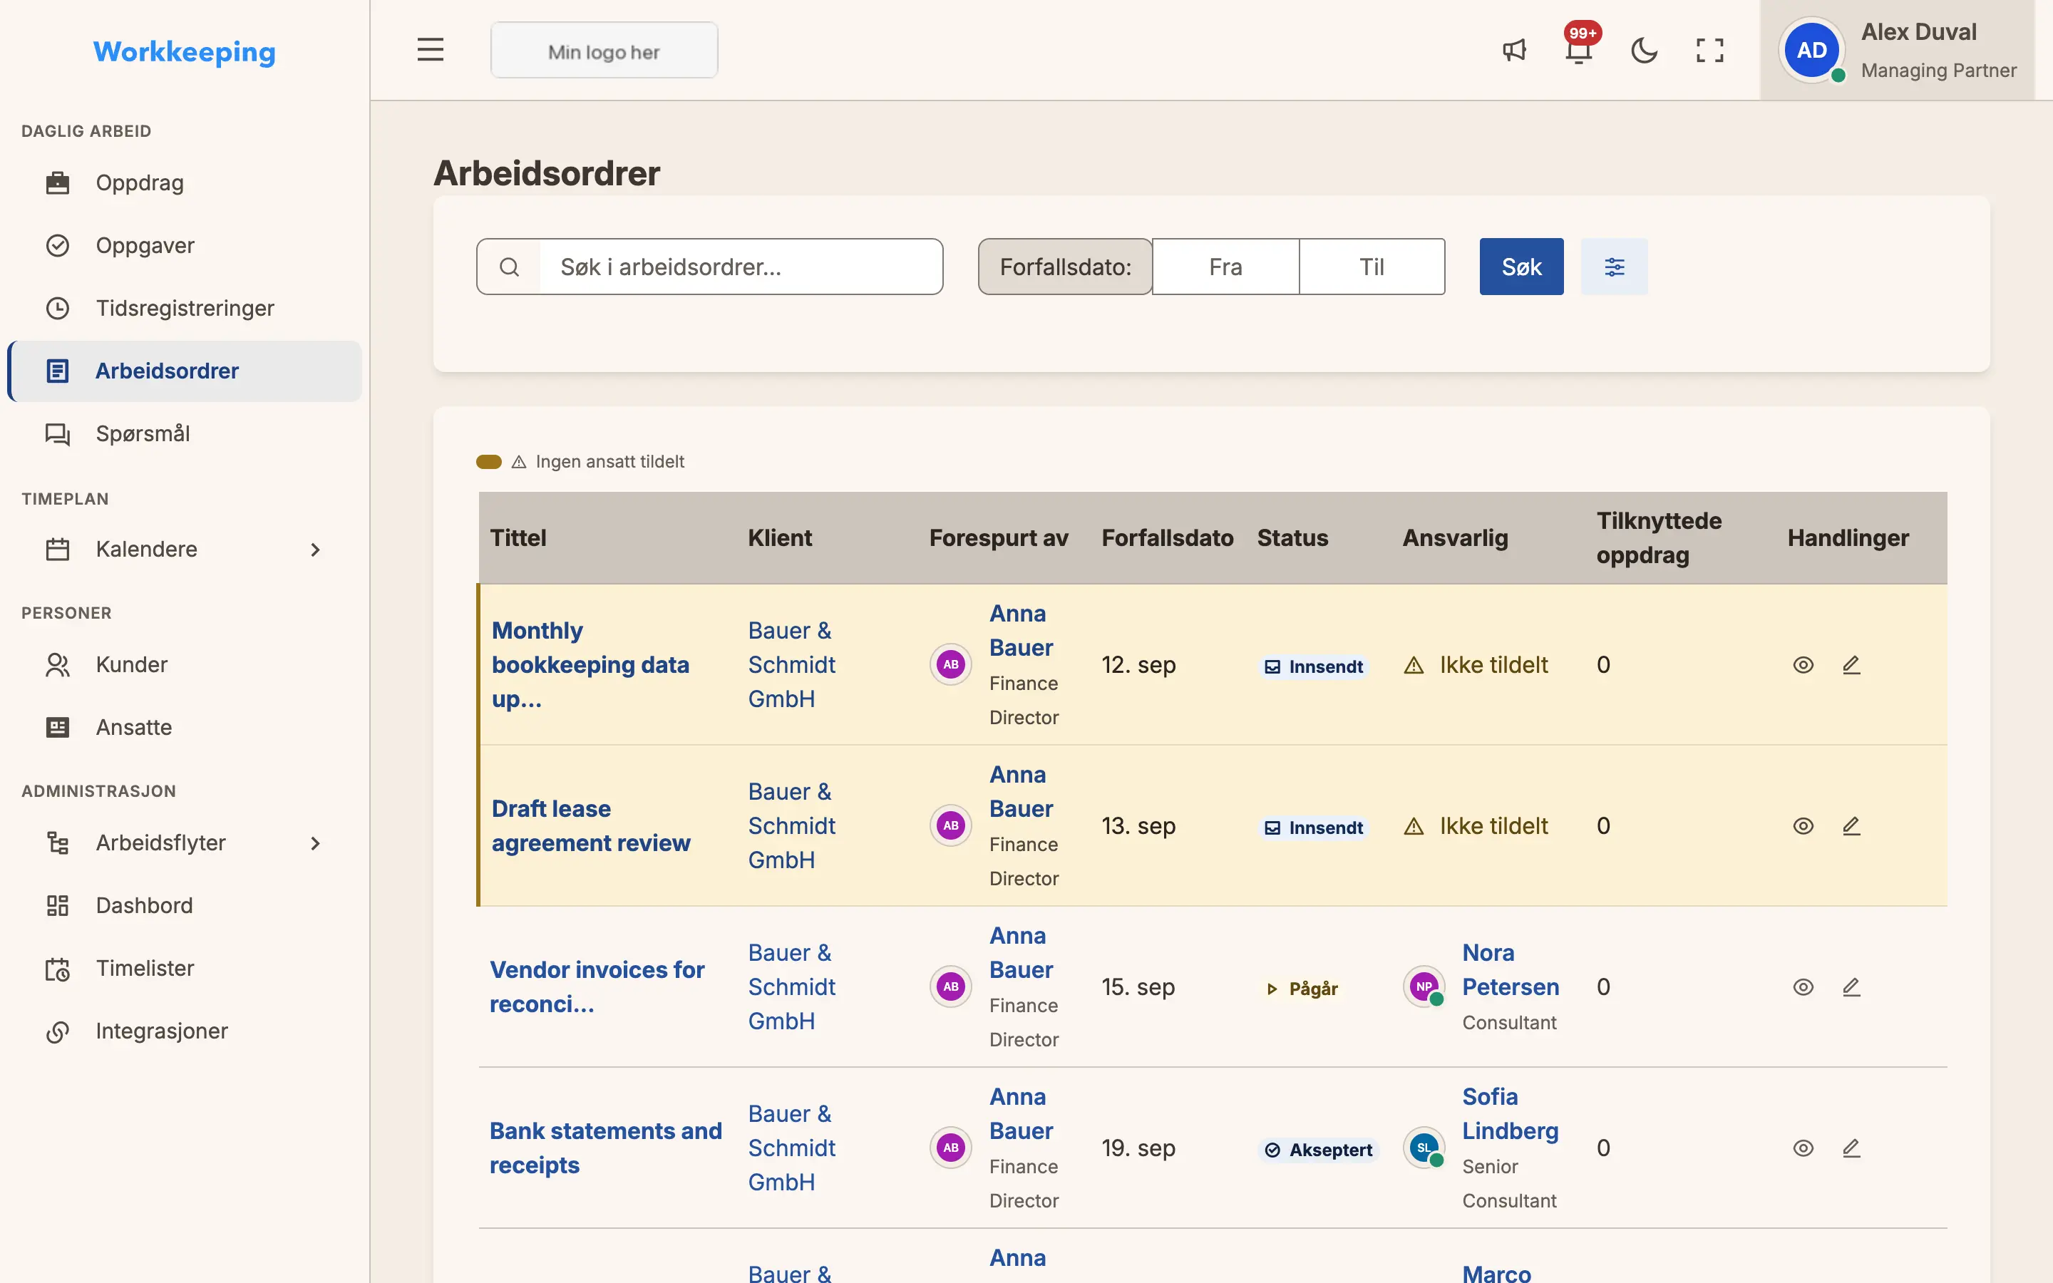This screenshot has width=2053, height=1283.
Task: Click the Workkeeping logo
Action: (x=184, y=52)
